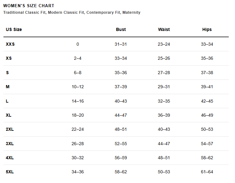235x183 pixels.
Task: Click the fit types subtitle text
Action: point(72,13)
